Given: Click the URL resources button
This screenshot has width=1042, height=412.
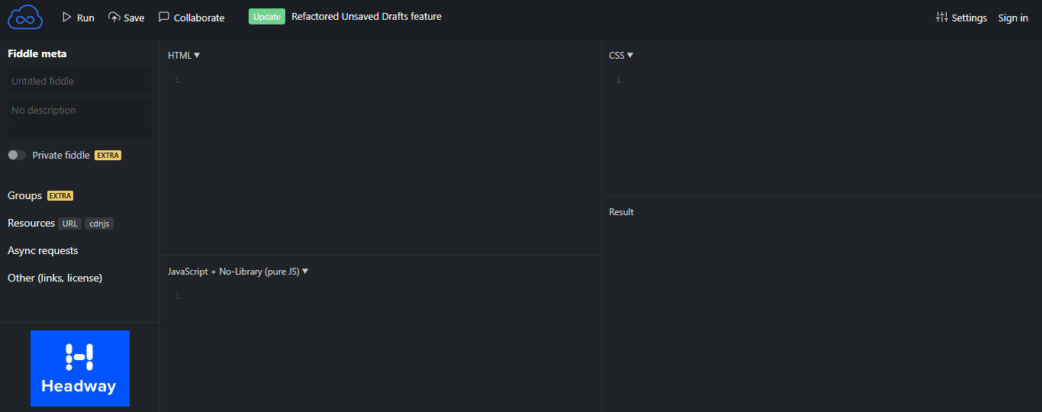Looking at the screenshot, I should coord(70,224).
